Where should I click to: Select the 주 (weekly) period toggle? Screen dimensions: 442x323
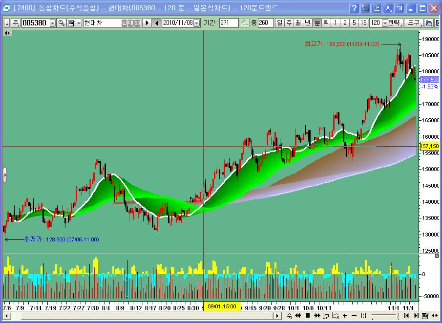click(289, 23)
